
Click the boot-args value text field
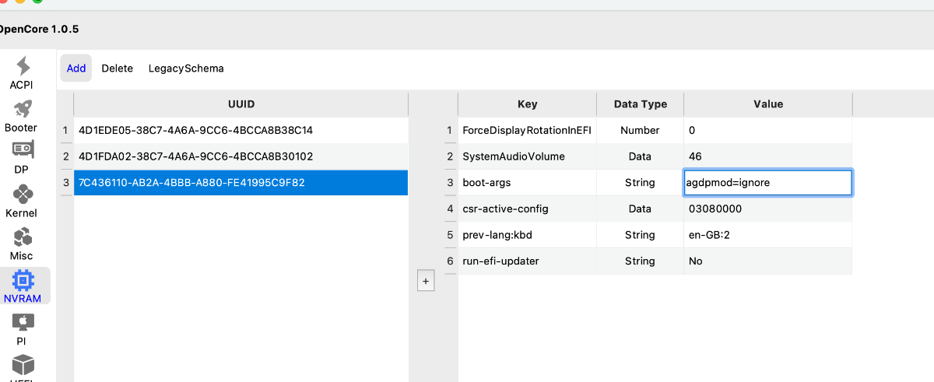coord(767,183)
